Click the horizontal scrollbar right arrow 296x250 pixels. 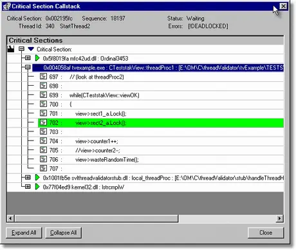(279, 218)
